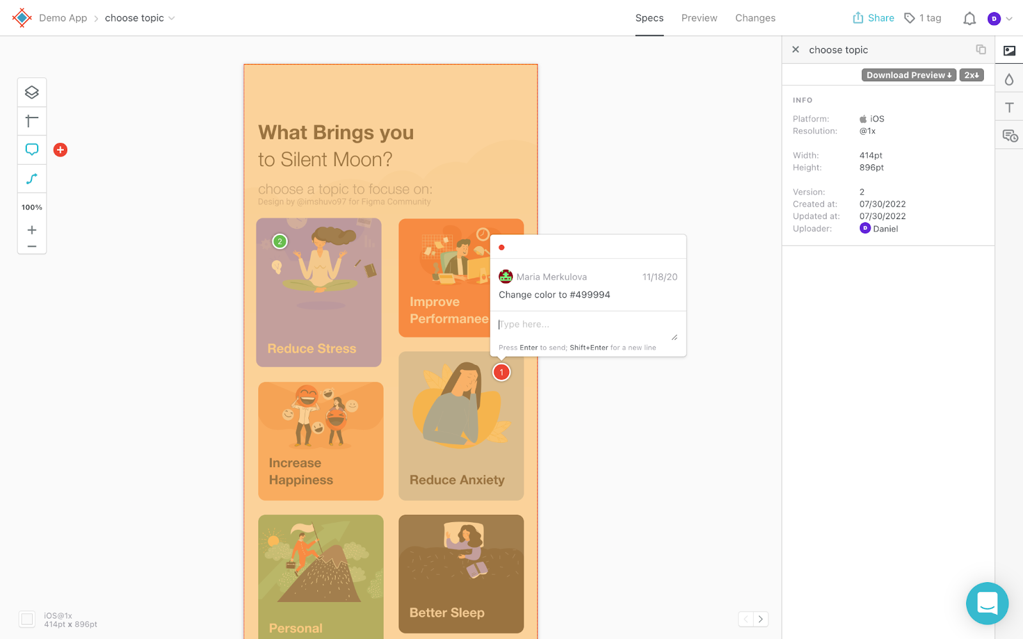Click the @1x resolution value

[868, 131]
